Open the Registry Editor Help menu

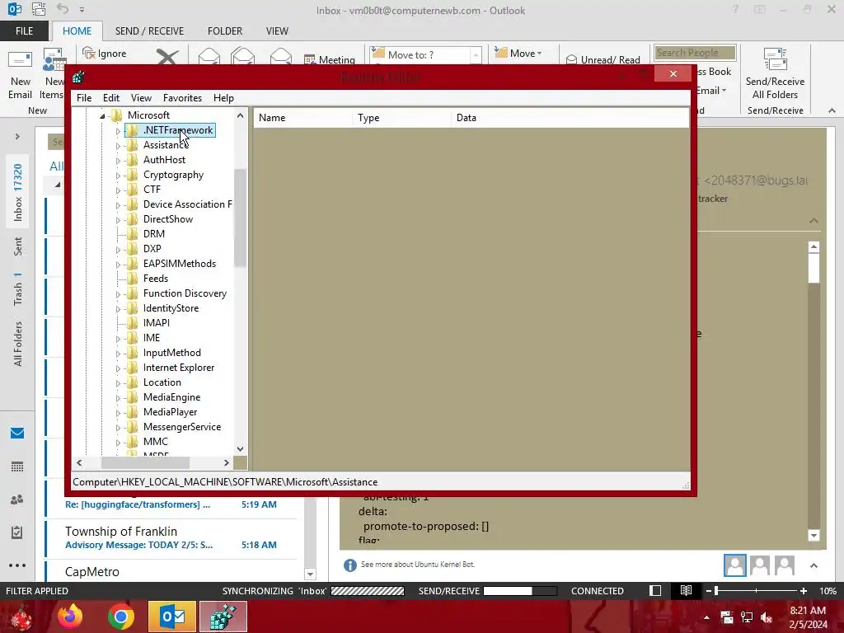[x=223, y=98]
